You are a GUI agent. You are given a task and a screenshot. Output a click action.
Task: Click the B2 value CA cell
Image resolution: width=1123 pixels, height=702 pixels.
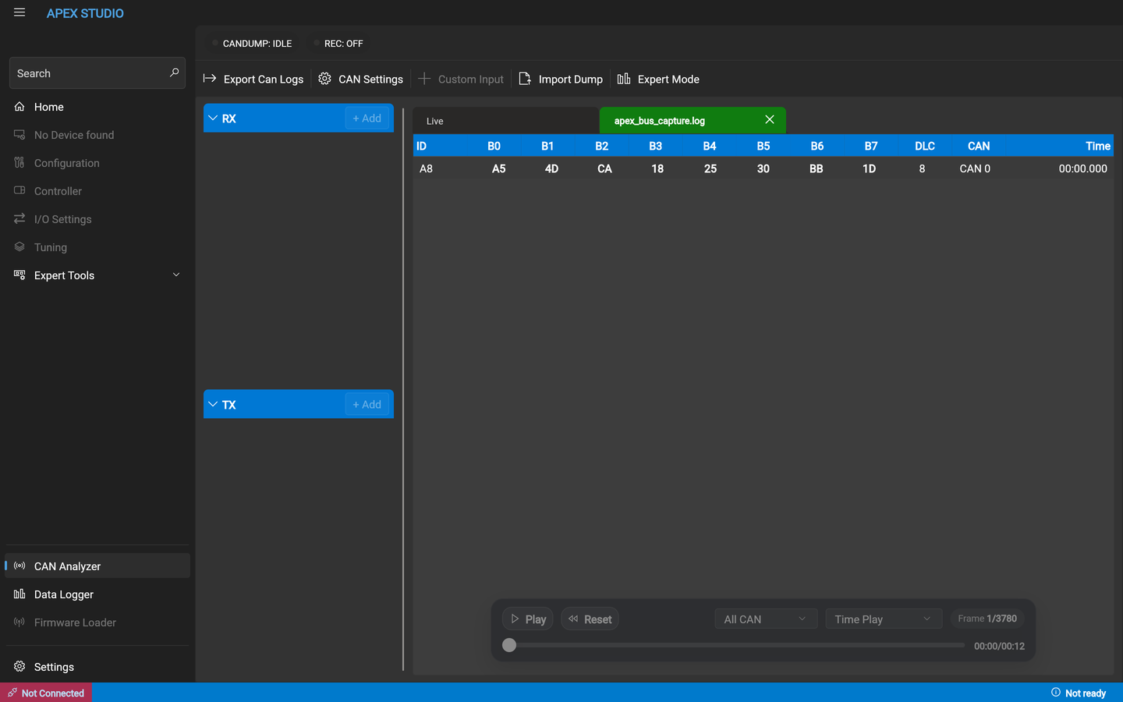604,168
